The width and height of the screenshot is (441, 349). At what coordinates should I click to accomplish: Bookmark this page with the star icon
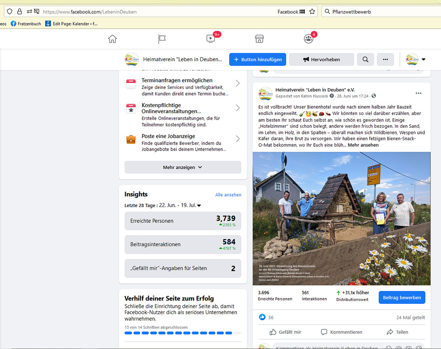click(x=312, y=11)
